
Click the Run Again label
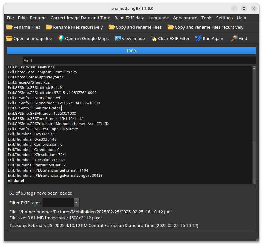pos(213,39)
